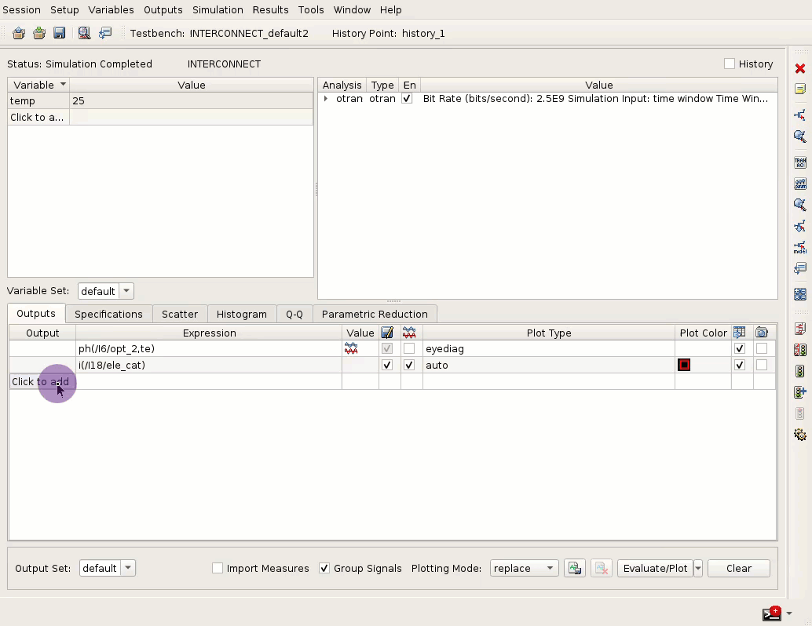Screen dimensions: 812x626
Task: Click the magnifier results browser icon in top toolbar
Action: click(84, 33)
